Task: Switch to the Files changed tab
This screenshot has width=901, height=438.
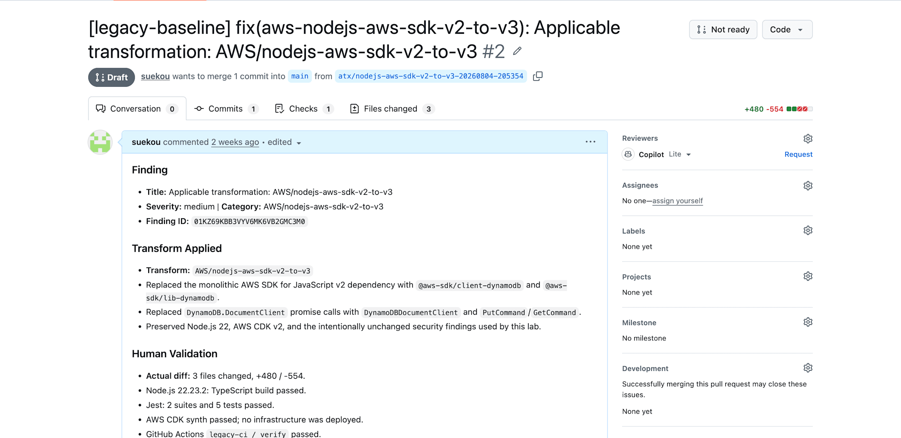Action: tap(392, 109)
